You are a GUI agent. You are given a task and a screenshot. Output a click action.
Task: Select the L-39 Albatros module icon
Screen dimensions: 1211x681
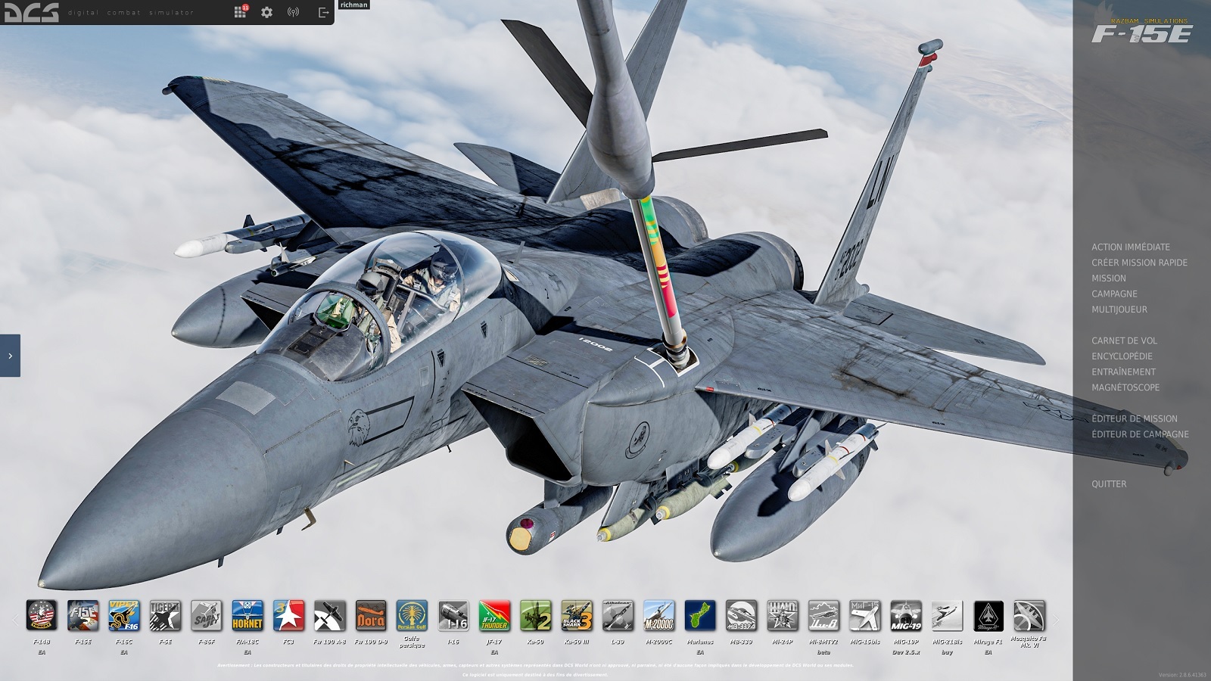point(618,615)
